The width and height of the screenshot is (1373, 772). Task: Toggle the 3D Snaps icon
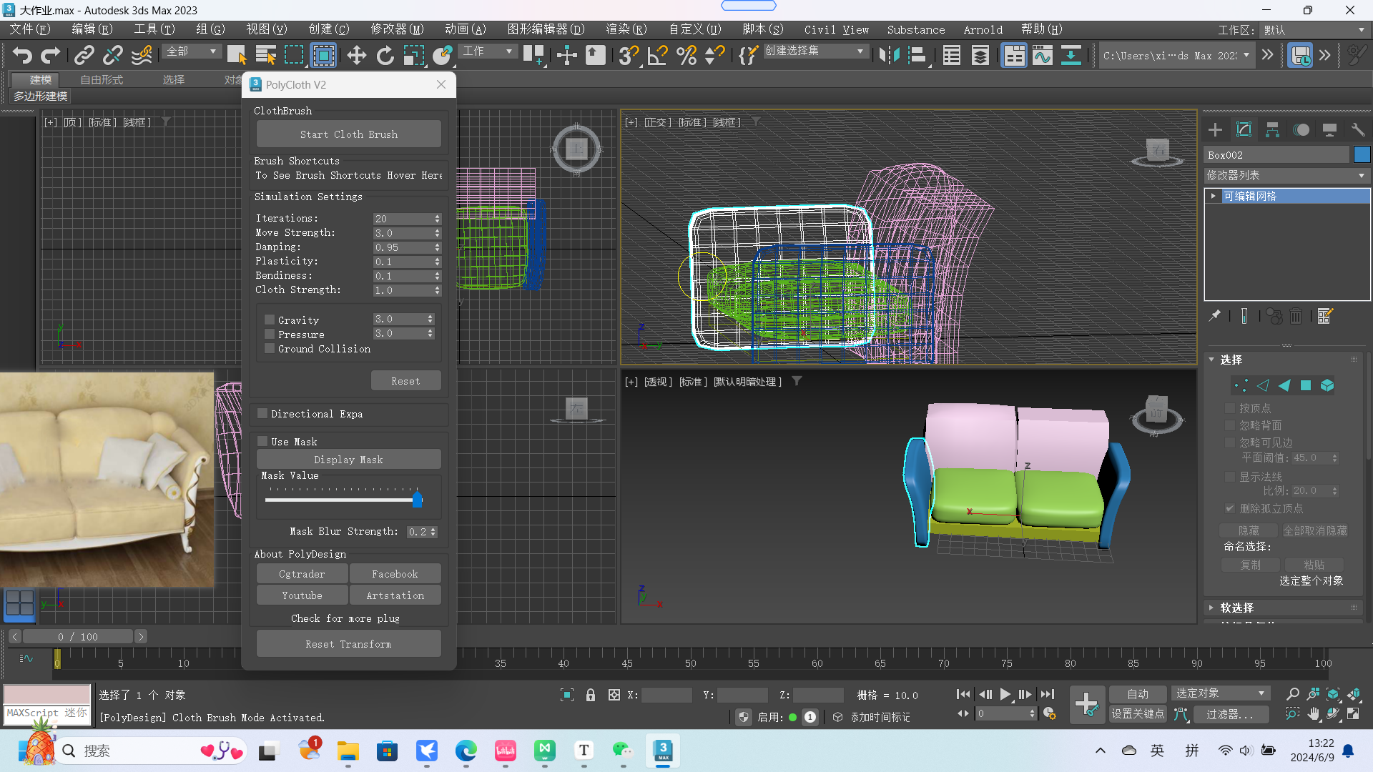[x=629, y=55]
